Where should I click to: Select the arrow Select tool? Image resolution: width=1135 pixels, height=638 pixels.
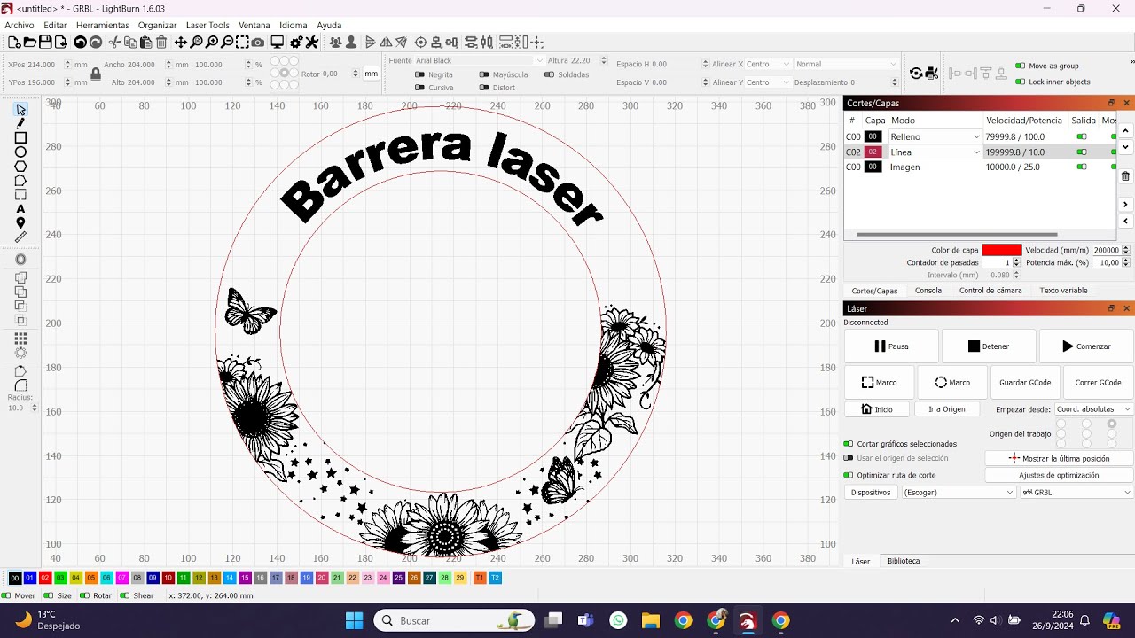pyautogui.click(x=20, y=110)
